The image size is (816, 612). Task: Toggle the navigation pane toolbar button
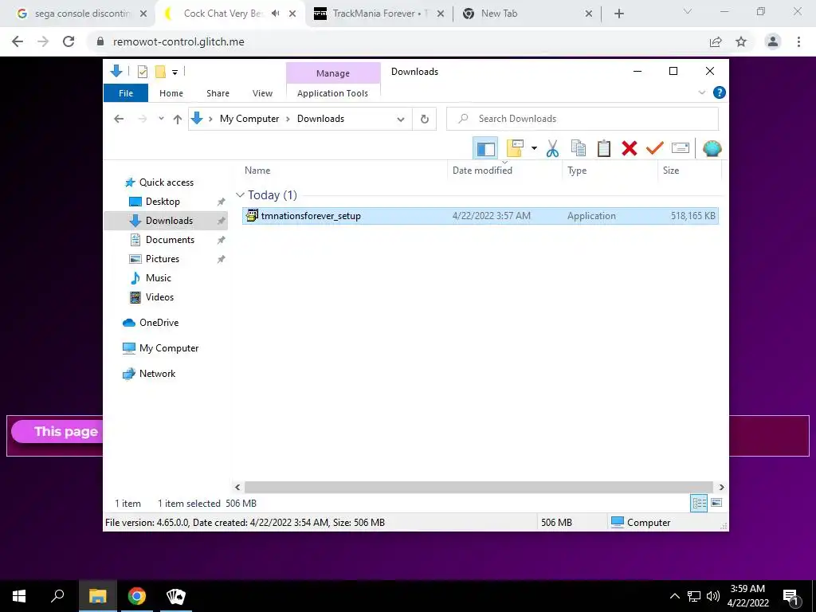[x=485, y=148]
